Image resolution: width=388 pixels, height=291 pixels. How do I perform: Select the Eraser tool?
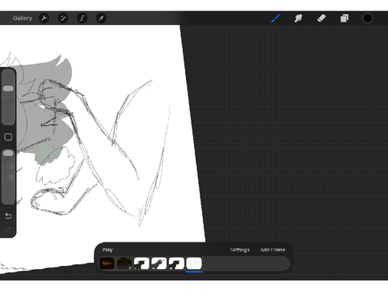pos(322,19)
